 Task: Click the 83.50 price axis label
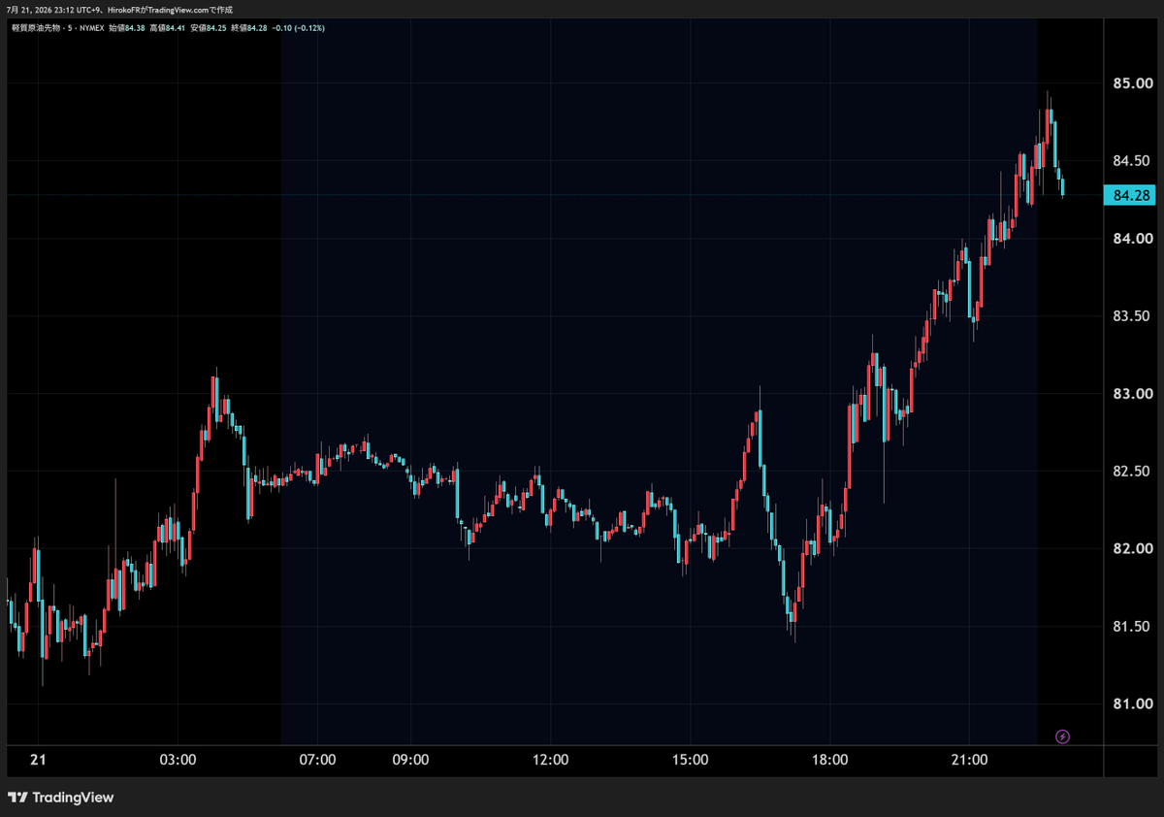[x=1132, y=316]
